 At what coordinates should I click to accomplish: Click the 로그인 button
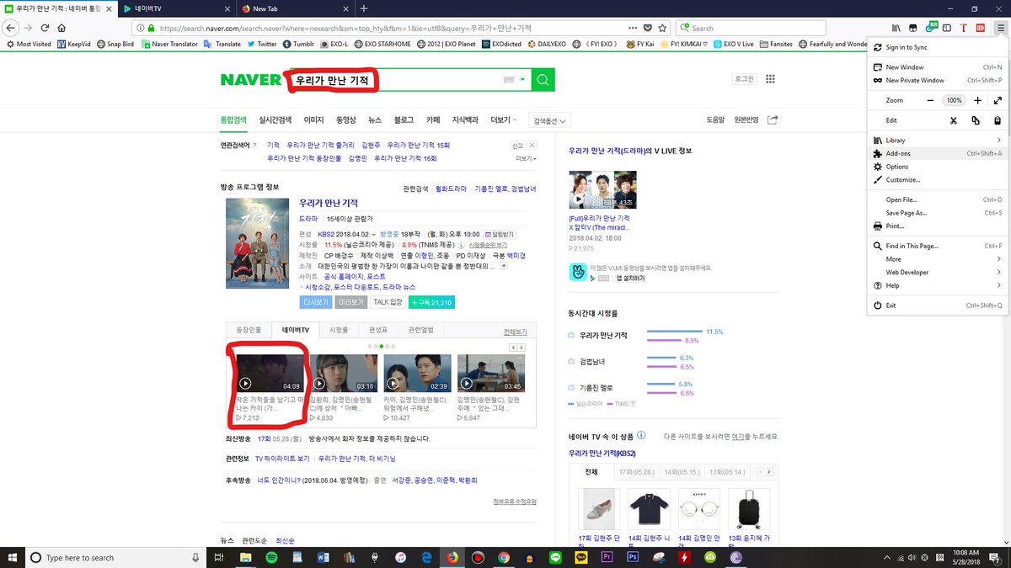[x=745, y=79]
